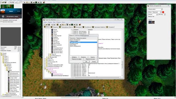Expand Ночные эльфы (78) folder

click(45, 62)
